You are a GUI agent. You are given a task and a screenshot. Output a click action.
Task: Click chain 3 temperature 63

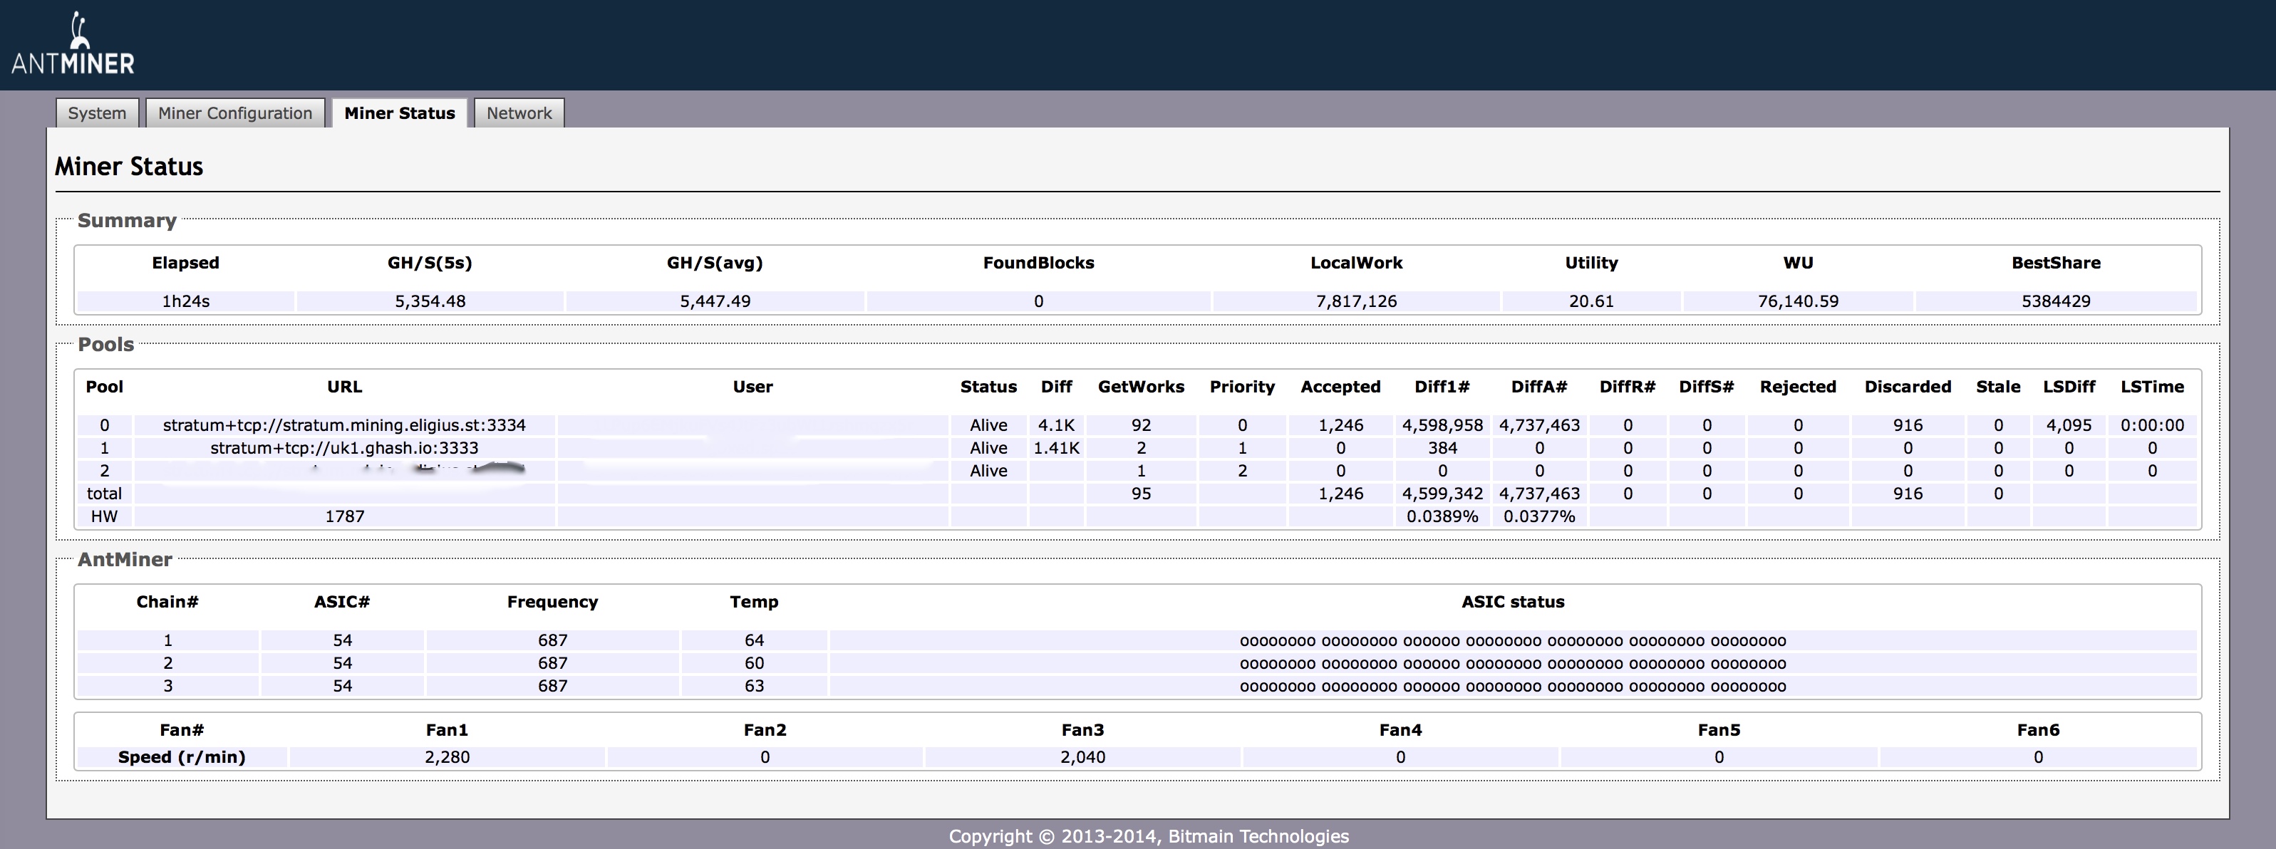tap(754, 687)
